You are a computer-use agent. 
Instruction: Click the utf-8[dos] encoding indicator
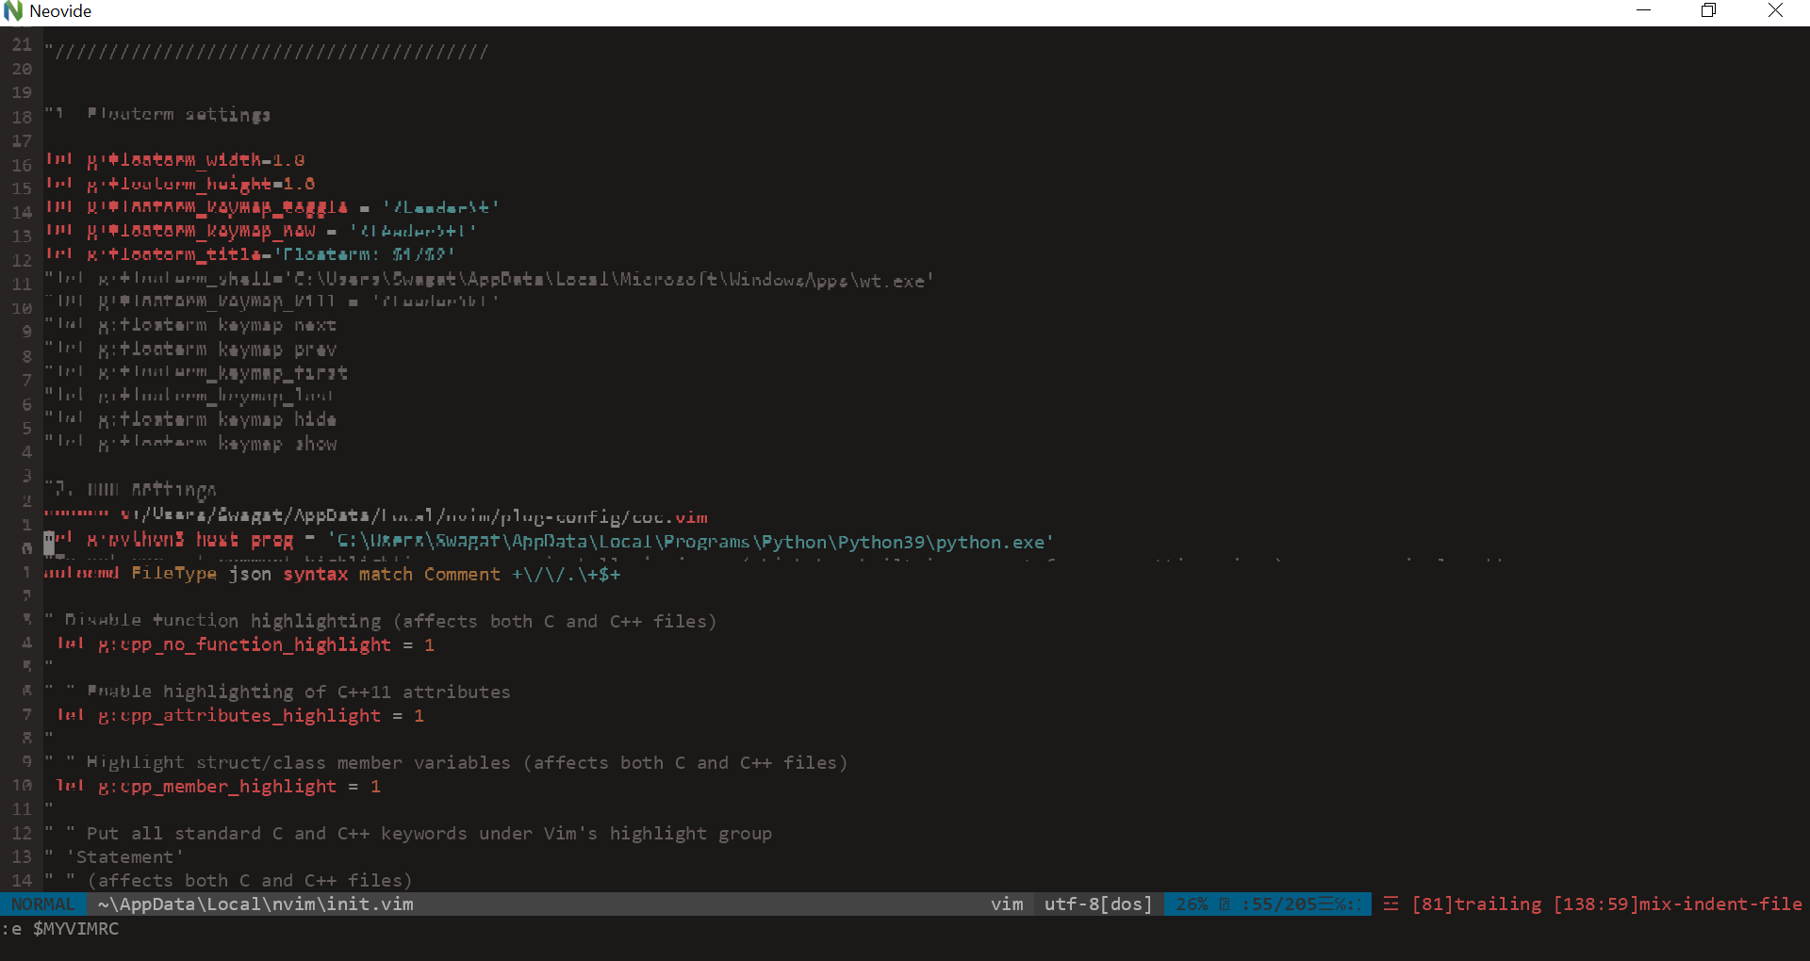1097,904
